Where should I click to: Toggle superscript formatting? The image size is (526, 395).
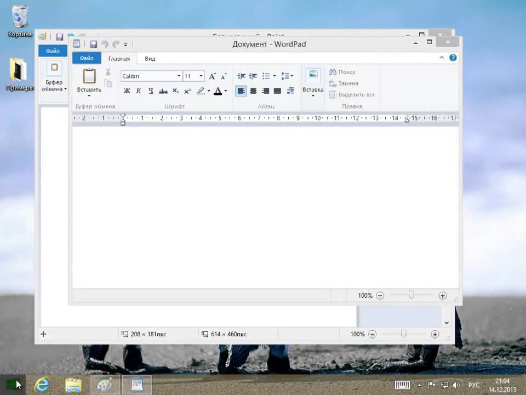click(x=187, y=91)
